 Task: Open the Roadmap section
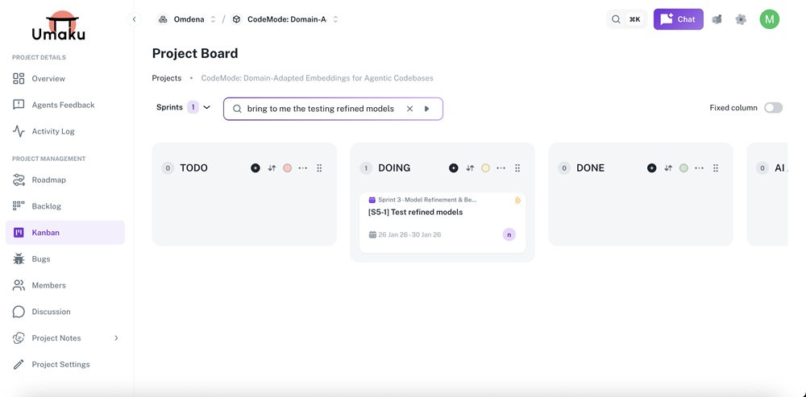(x=48, y=180)
